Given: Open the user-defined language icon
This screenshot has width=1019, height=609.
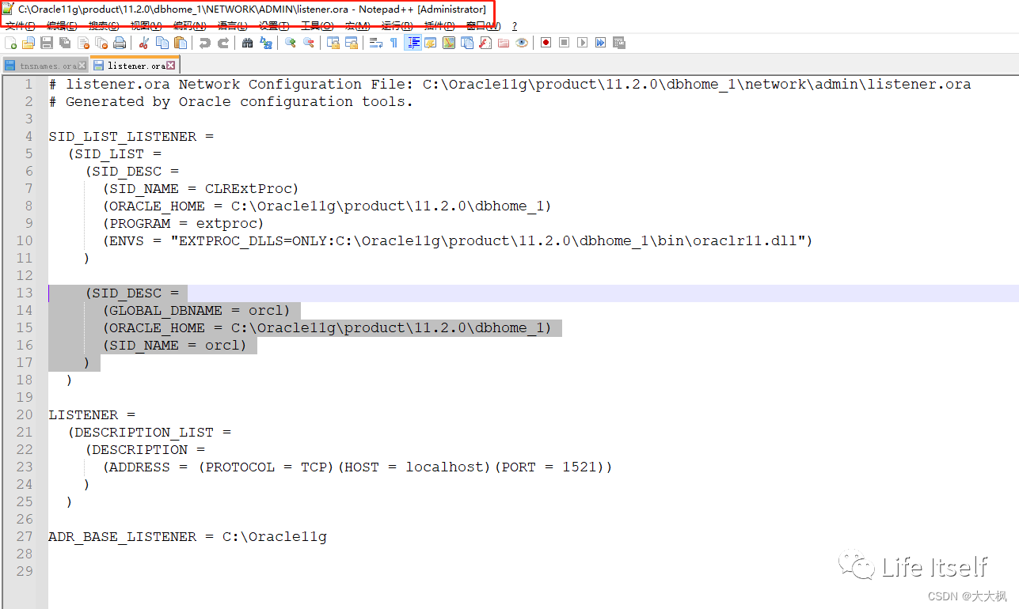Looking at the screenshot, I should pyautogui.click(x=430, y=43).
